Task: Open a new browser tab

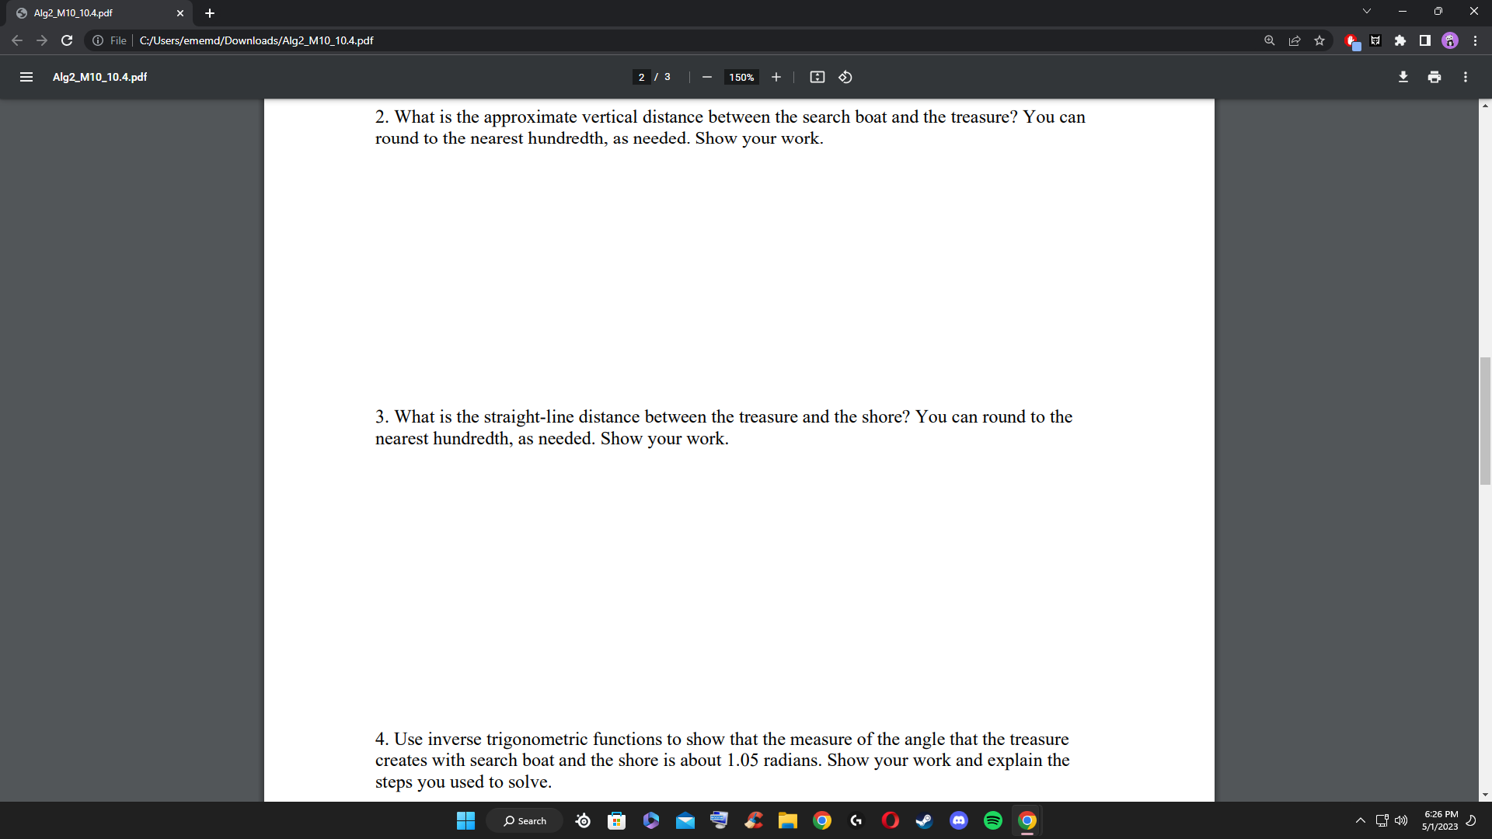Action: click(x=209, y=13)
